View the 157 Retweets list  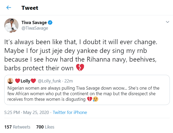pos(17,127)
